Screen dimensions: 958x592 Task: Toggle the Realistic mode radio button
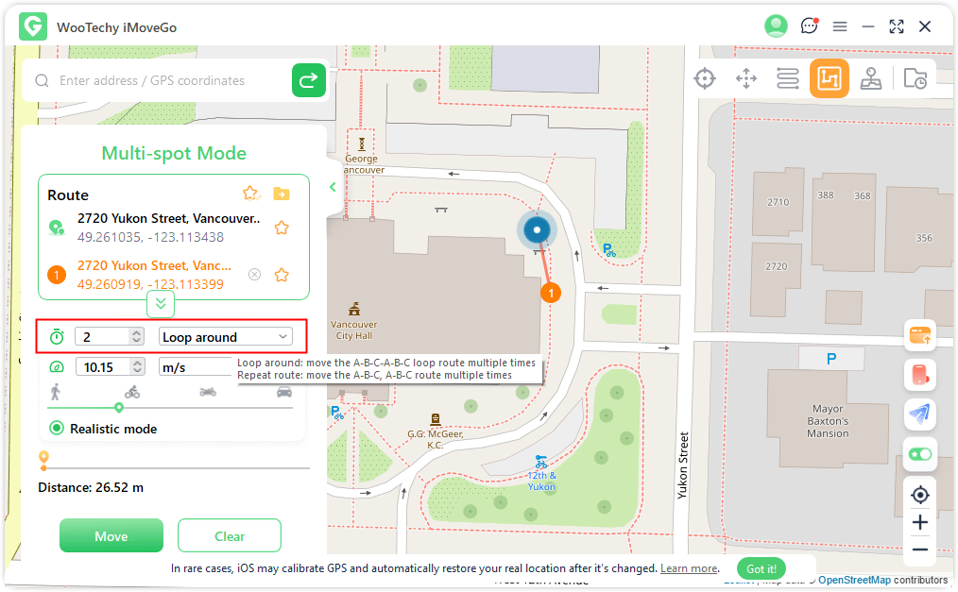click(x=57, y=429)
